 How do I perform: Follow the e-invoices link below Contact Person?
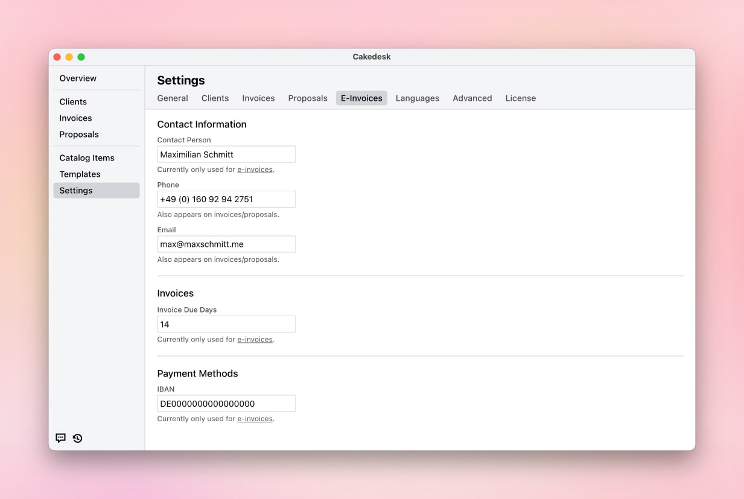255,170
